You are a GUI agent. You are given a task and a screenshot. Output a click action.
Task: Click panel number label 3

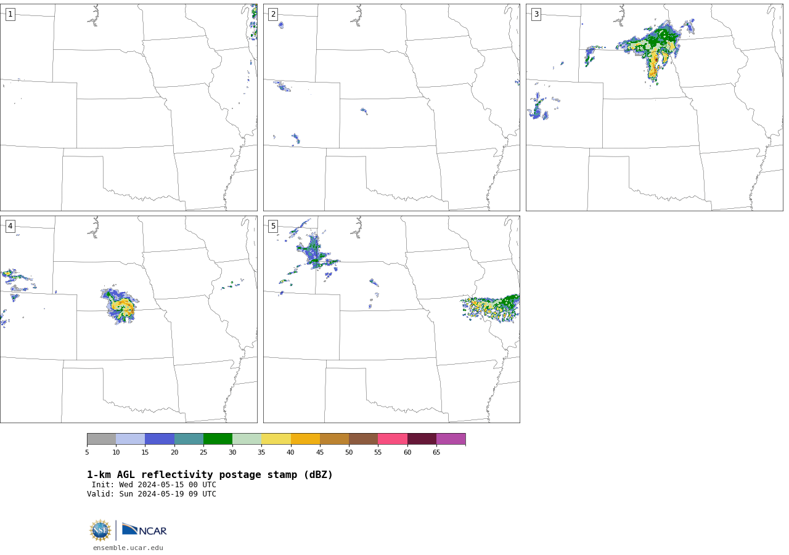coord(536,14)
